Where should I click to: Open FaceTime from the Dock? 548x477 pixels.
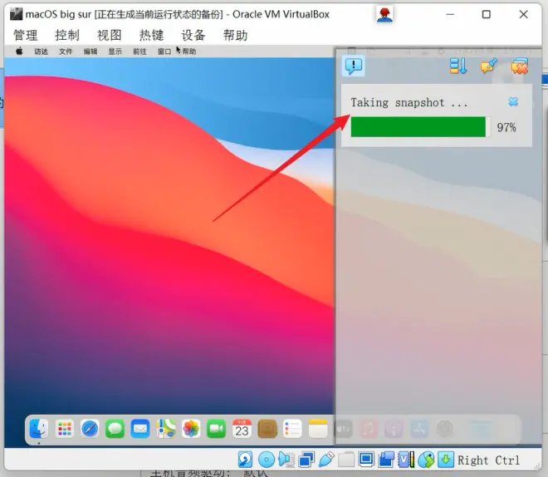[217, 429]
